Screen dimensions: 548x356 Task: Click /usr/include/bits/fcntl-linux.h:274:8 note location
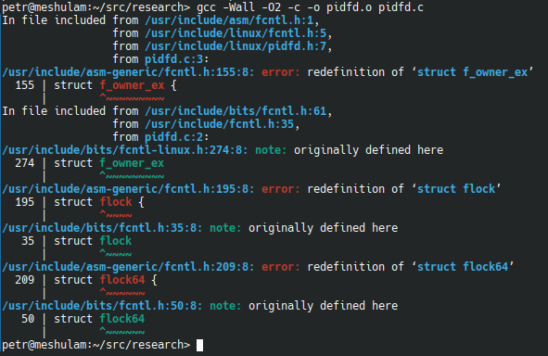click(125, 150)
